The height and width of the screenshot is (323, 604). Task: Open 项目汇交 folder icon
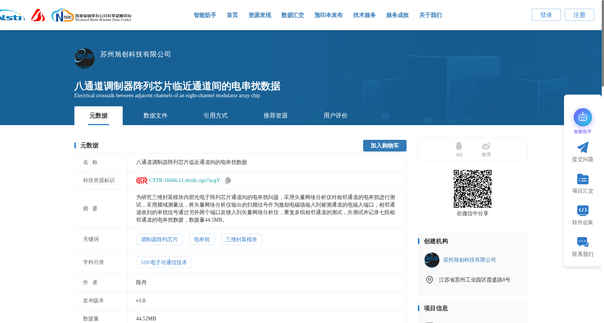click(x=583, y=179)
